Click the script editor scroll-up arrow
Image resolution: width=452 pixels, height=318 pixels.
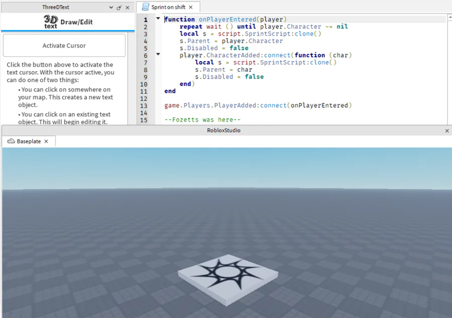click(449, 18)
